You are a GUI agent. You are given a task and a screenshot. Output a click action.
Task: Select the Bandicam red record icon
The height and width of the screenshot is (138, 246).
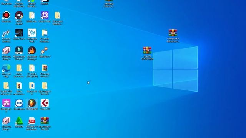(6, 15)
